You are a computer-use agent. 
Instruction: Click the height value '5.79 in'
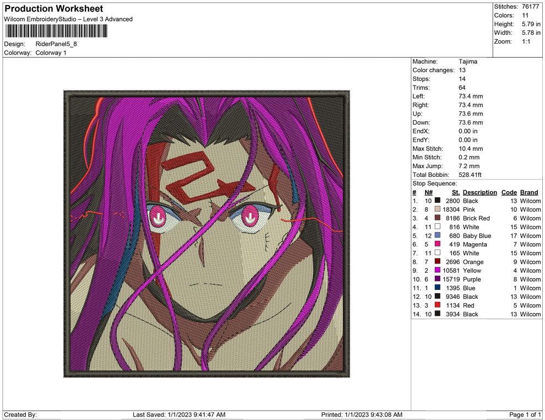coord(531,24)
